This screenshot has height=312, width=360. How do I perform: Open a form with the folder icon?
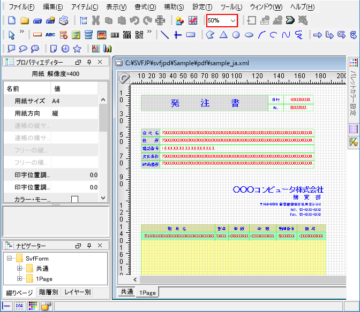[25, 20]
